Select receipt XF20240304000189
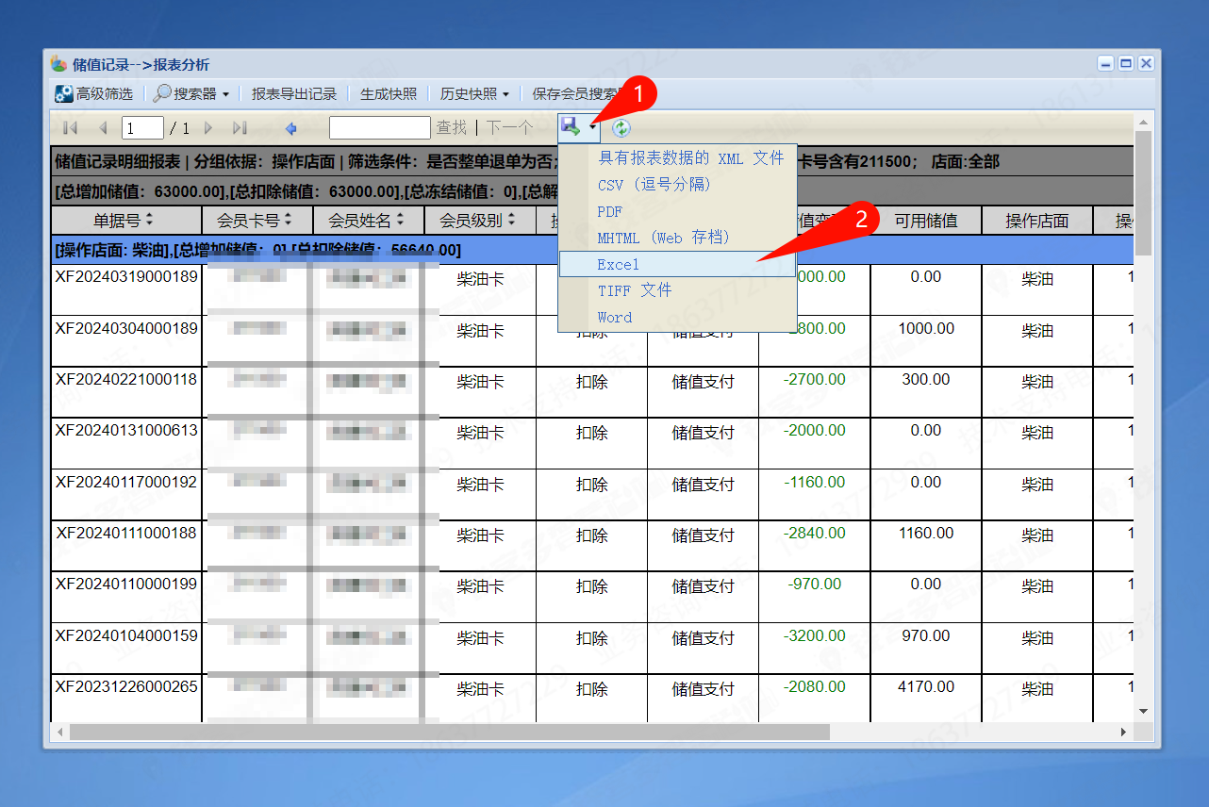 126,329
